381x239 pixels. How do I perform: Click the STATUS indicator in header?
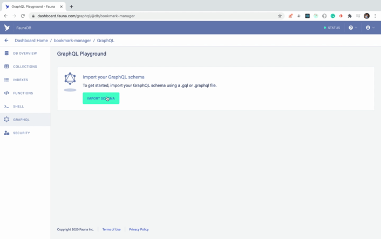(x=332, y=28)
